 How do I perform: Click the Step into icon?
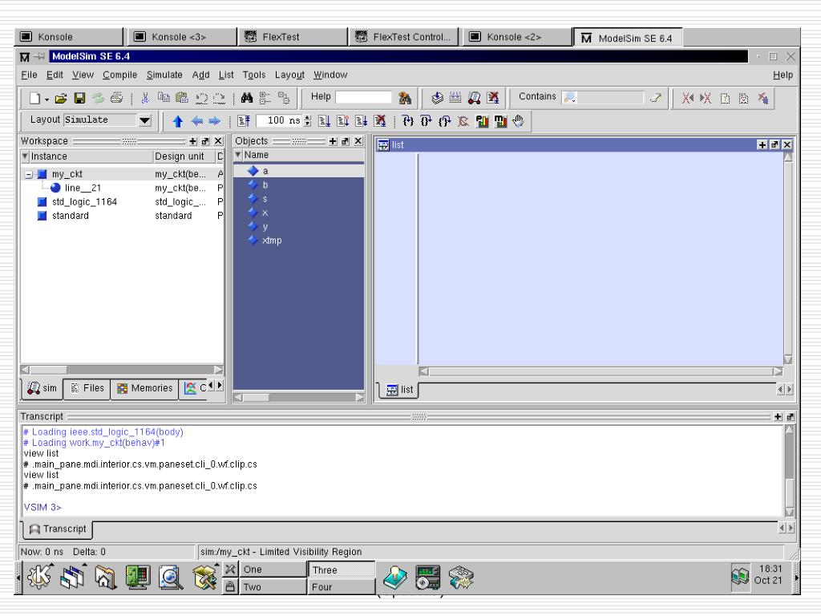coord(408,122)
